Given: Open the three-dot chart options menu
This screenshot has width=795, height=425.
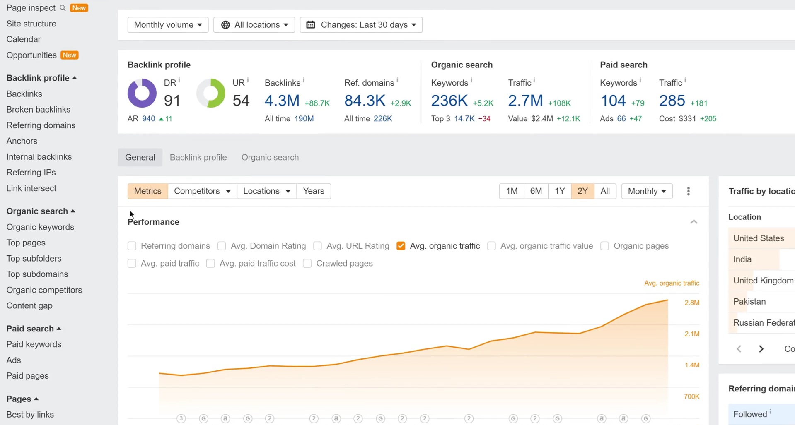Looking at the screenshot, I should tap(689, 191).
